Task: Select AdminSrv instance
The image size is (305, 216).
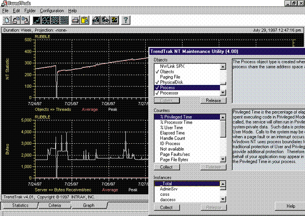Action: click(x=187, y=189)
